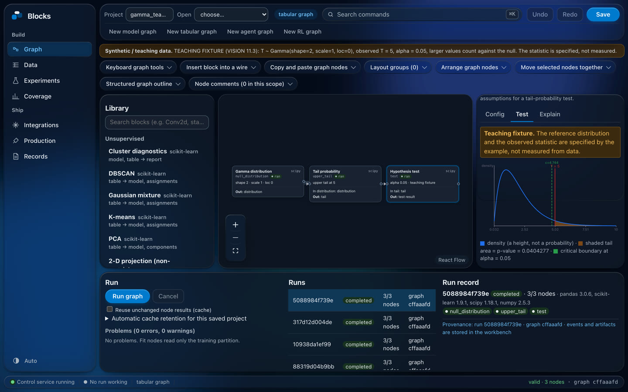This screenshot has width=628, height=392.
Task: Click the Save button
Action: (603, 14)
